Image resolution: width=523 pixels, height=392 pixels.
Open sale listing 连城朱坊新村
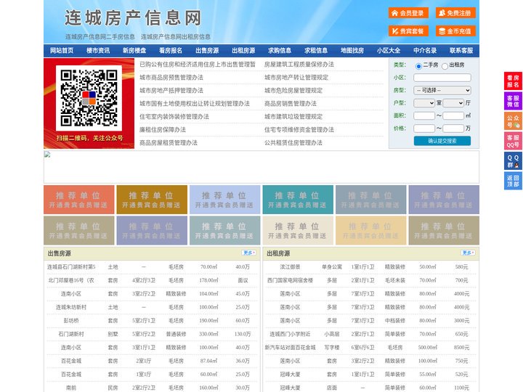click(x=71, y=307)
